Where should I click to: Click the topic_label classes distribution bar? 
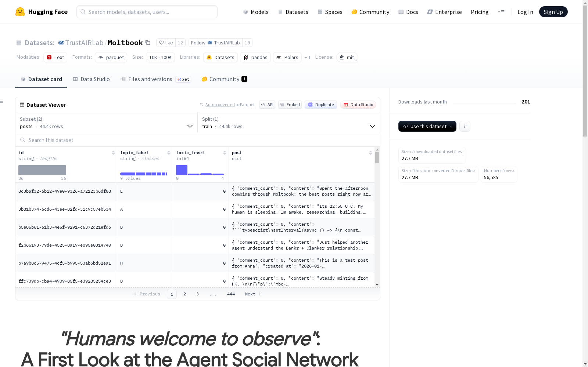pos(144,174)
